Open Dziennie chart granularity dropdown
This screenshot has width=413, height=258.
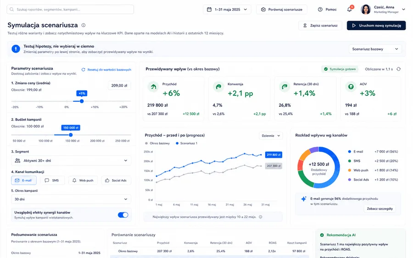[271, 136]
